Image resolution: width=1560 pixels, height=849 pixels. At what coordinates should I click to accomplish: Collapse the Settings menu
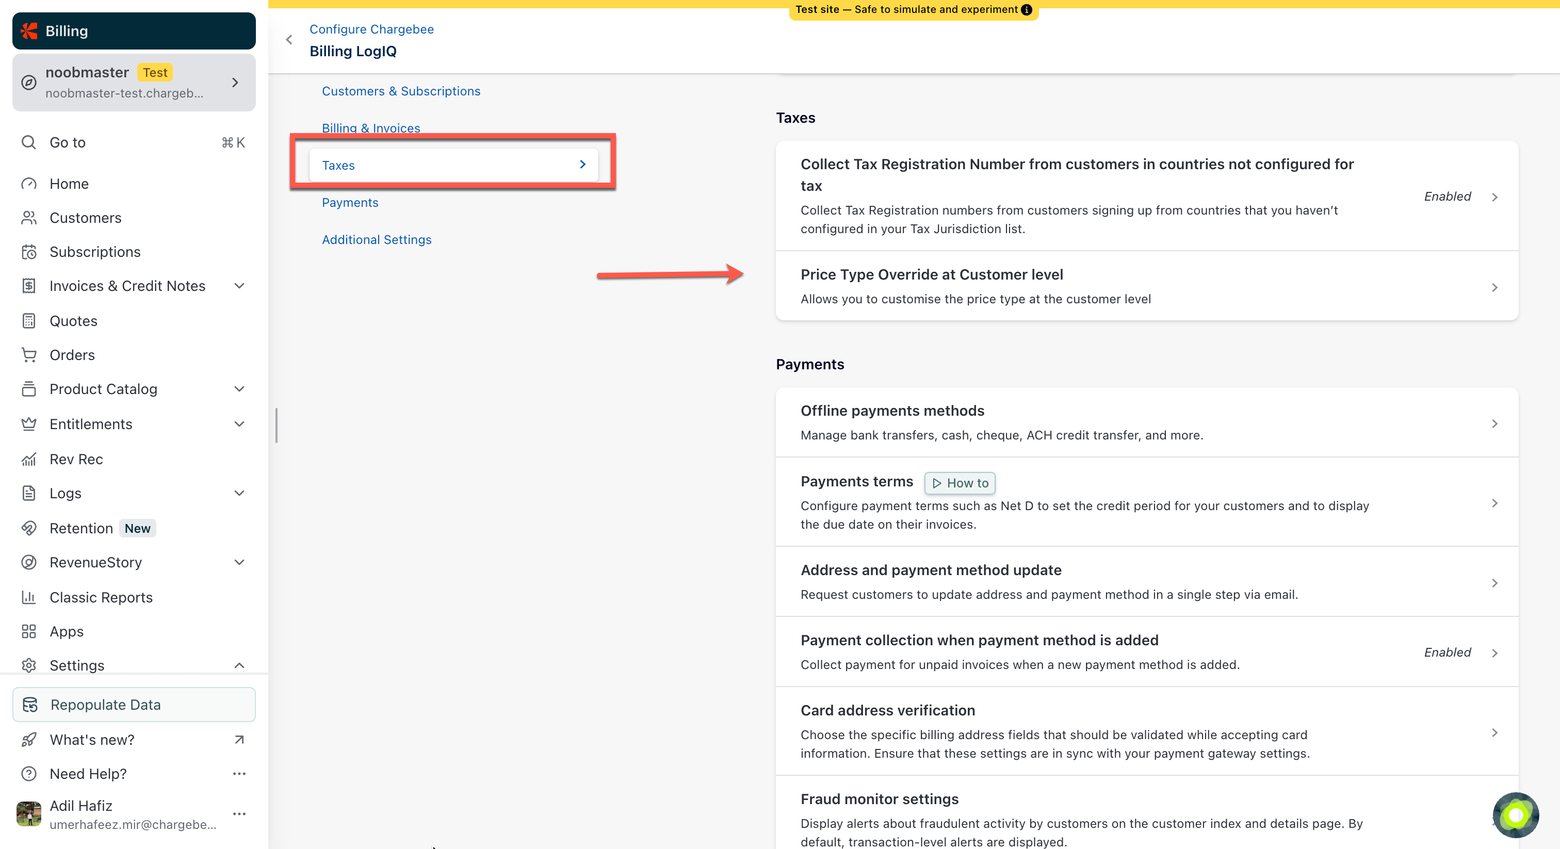(239, 665)
